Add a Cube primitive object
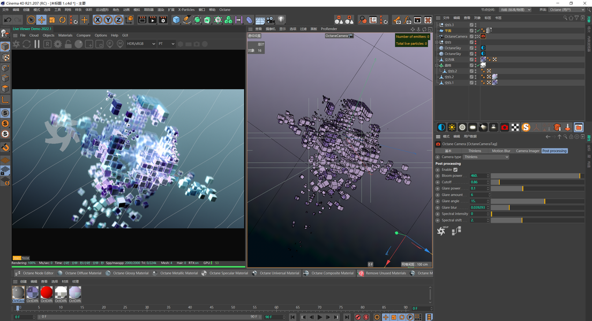 176,20
